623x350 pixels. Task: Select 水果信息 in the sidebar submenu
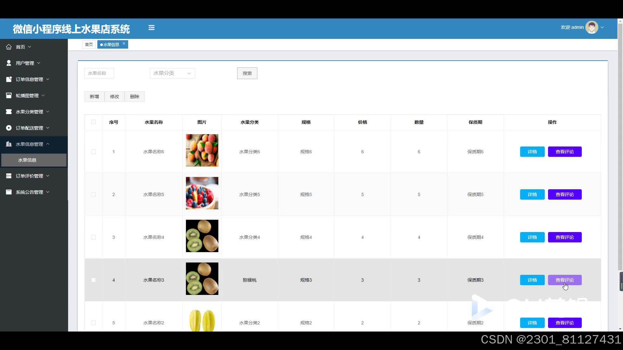[34, 160]
